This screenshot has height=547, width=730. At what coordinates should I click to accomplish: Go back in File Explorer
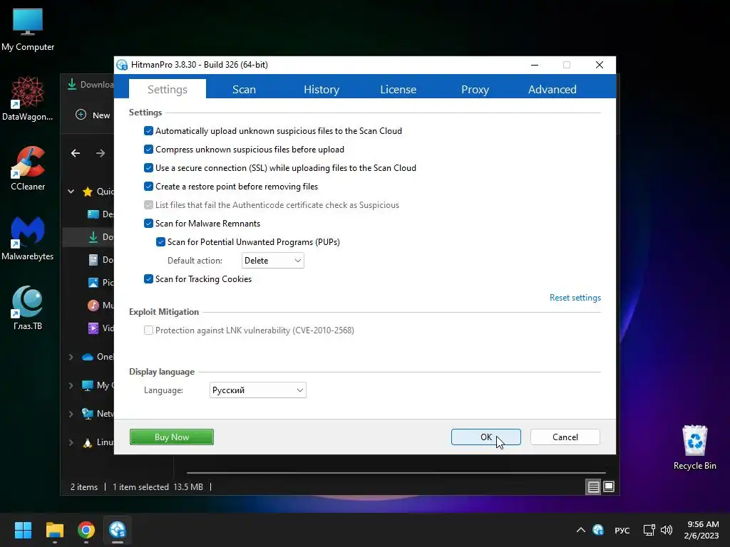(x=76, y=153)
